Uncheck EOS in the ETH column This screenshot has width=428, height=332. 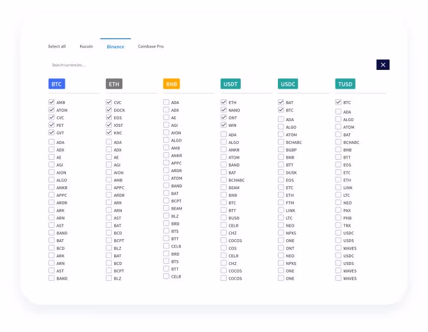pyautogui.click(x=109, y=118)
